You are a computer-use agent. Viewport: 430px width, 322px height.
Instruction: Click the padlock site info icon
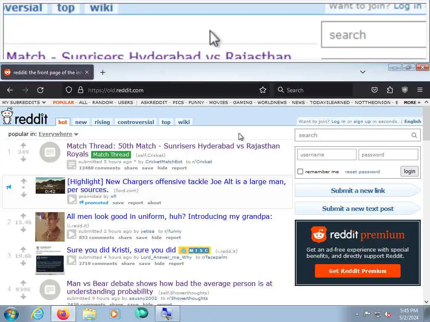click(x=80, y=90)
